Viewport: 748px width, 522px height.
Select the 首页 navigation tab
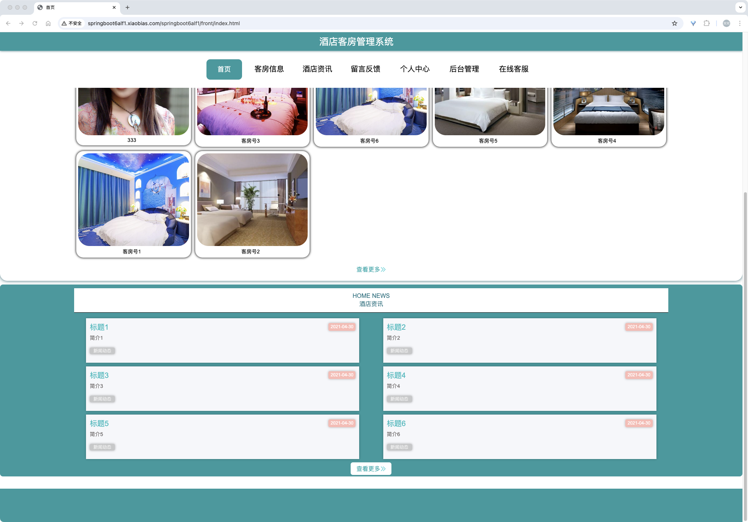coord(224,69)
